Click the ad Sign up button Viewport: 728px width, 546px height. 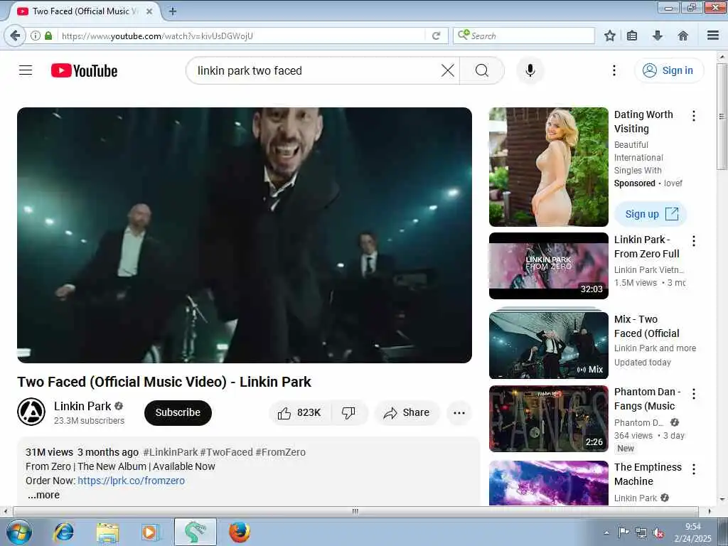coord(651,214)
